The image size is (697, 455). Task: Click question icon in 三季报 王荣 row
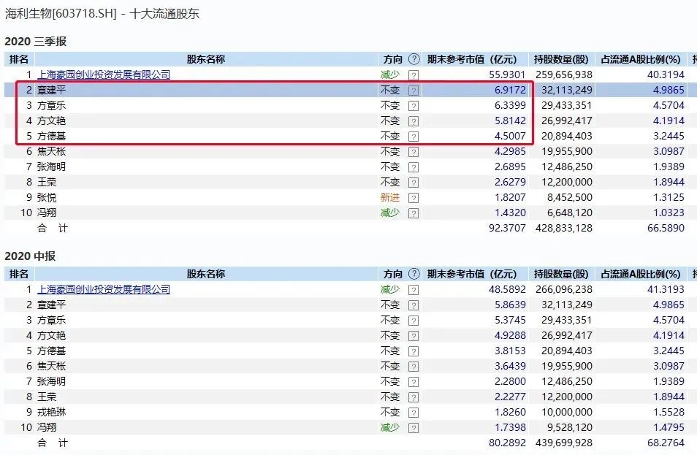(x=414, y=183)
